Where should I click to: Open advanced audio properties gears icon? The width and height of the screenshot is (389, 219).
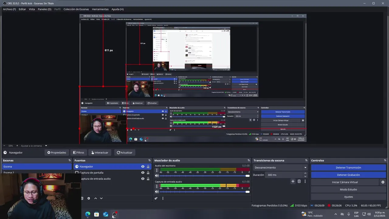point(156,198)
